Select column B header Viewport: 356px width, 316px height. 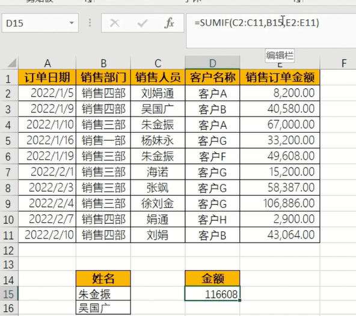(103, 63)
